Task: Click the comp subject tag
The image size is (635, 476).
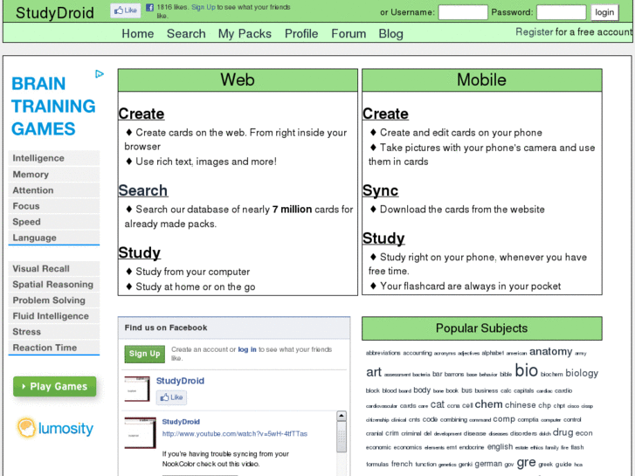Action: pyautogui.click(x=504, y=419)
